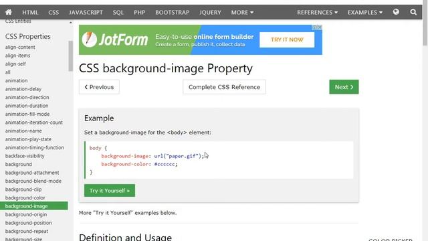Open background-clip in sidebar
428x241 pixels.
pos(23,189)
